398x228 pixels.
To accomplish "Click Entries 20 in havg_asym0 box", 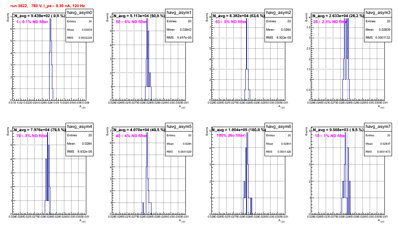I will 80,22.
